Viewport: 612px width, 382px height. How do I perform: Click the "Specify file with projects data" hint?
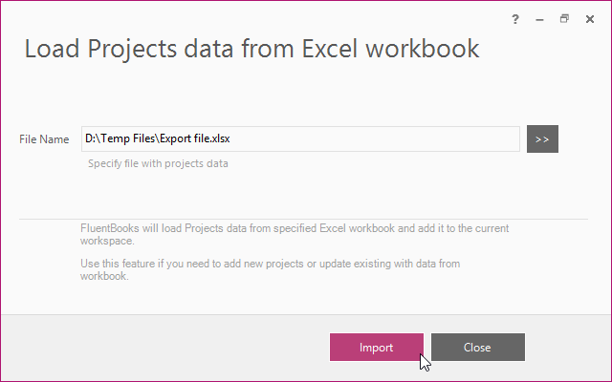click(158, 163)
